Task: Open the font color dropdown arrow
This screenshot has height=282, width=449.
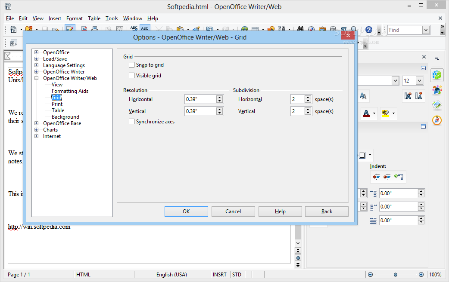Action: (x=374, y=113)
